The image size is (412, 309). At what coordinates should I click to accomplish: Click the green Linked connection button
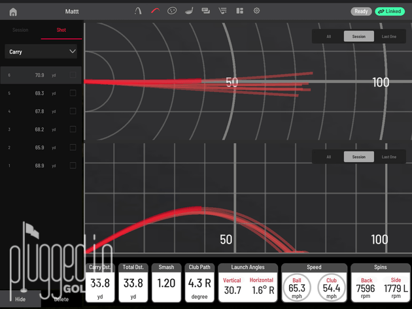click(390, 11)
